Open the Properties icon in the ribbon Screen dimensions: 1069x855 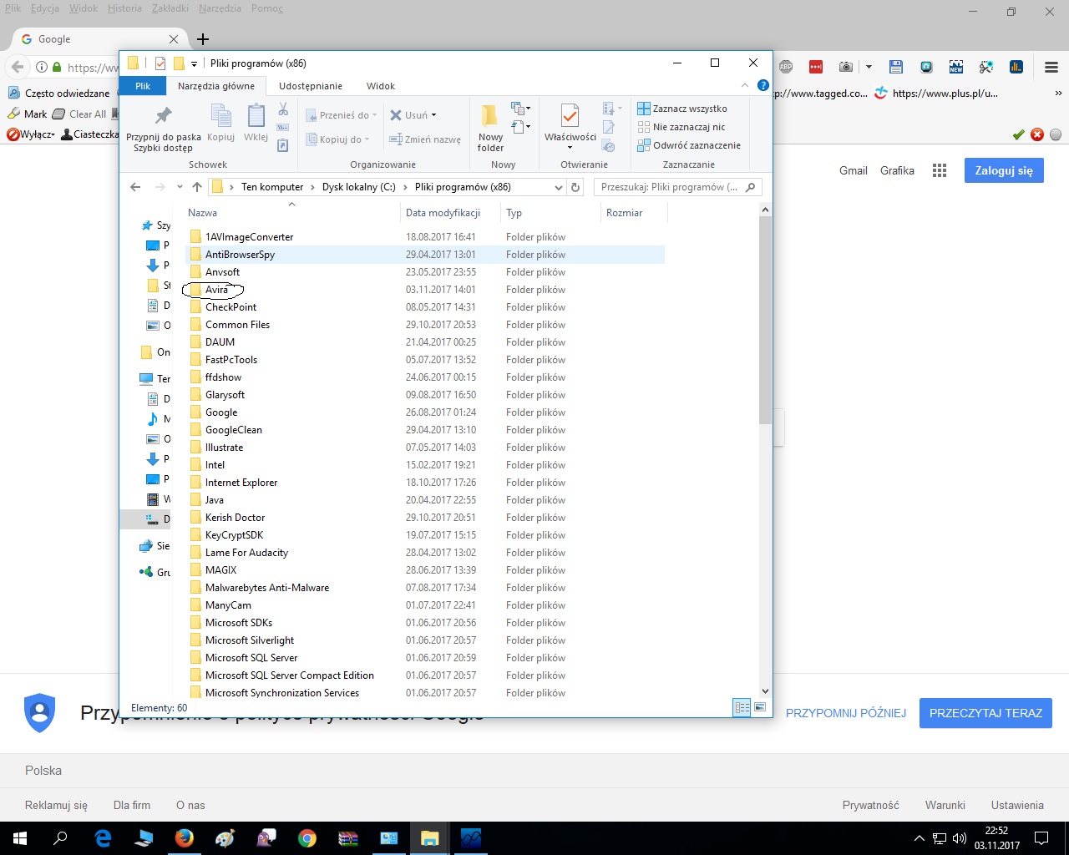click(x=570, y=117)
